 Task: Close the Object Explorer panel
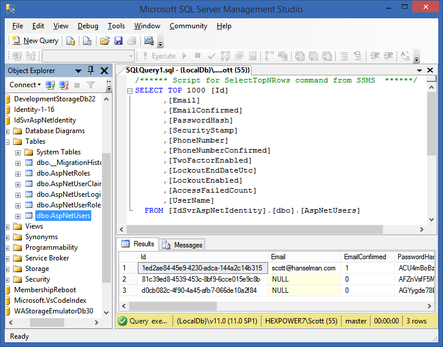tap(104, 71)
